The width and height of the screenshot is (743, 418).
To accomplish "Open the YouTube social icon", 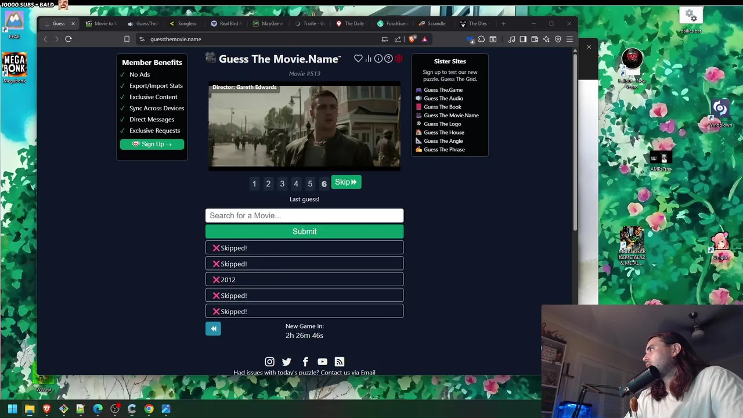I will (x=322, y=362).
